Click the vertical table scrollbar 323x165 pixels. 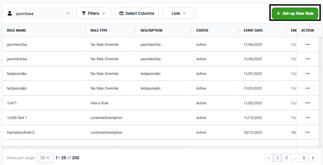point(320,54)
